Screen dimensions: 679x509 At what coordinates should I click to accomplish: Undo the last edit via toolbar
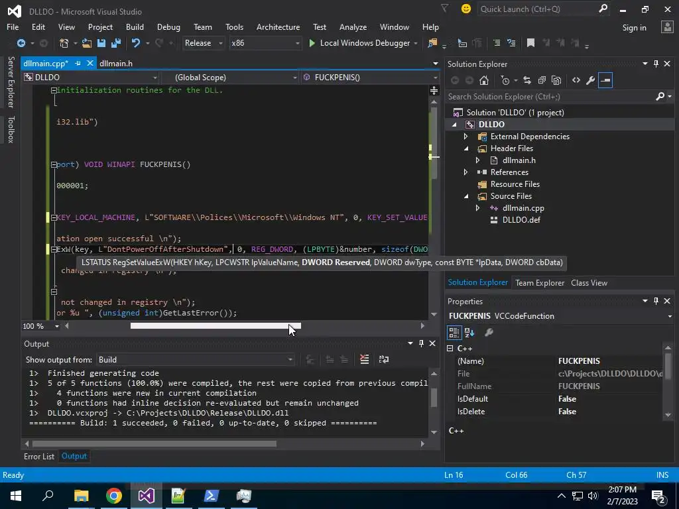click(136, 43)
